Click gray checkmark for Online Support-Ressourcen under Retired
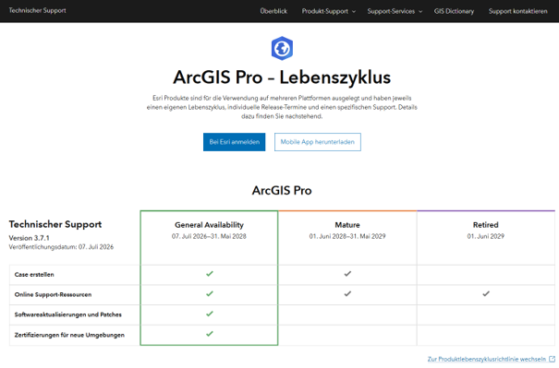Viewport: 559px width, 368px height. [x=486, y=293]
